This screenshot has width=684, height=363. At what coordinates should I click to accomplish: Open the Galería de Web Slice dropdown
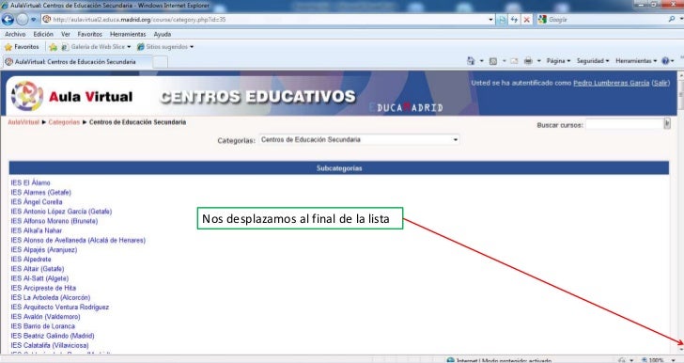click(96, 47)
